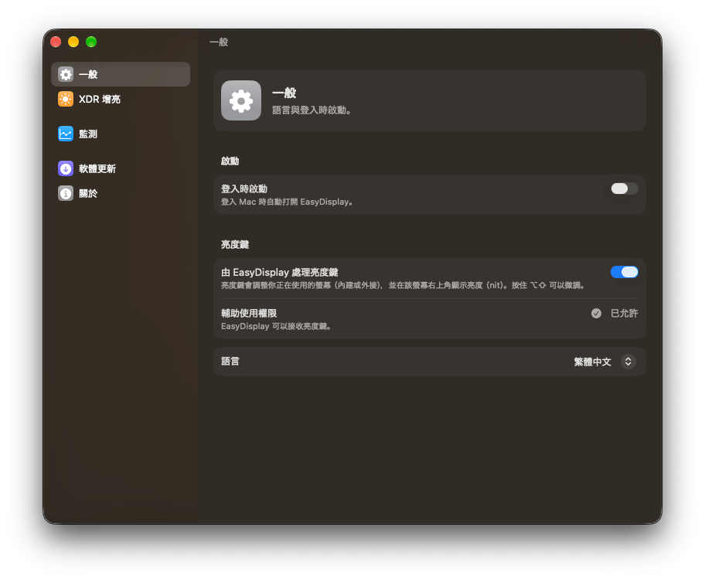The width and height of the screenshot is (705, 581).
Task: Click 登入 Mac 時自動打開 EasyDisplay description
Action: coord(287,202)
